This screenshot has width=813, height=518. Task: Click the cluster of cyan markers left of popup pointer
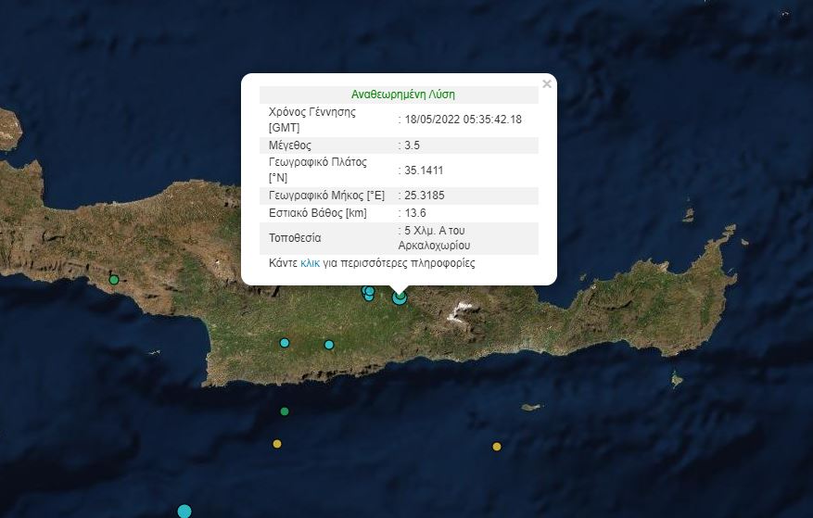(368, 293)
